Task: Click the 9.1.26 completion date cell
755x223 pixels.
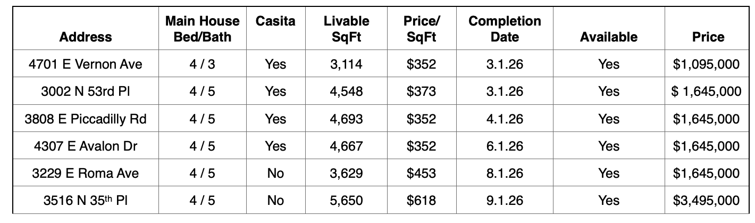Action: pos(505,201)
